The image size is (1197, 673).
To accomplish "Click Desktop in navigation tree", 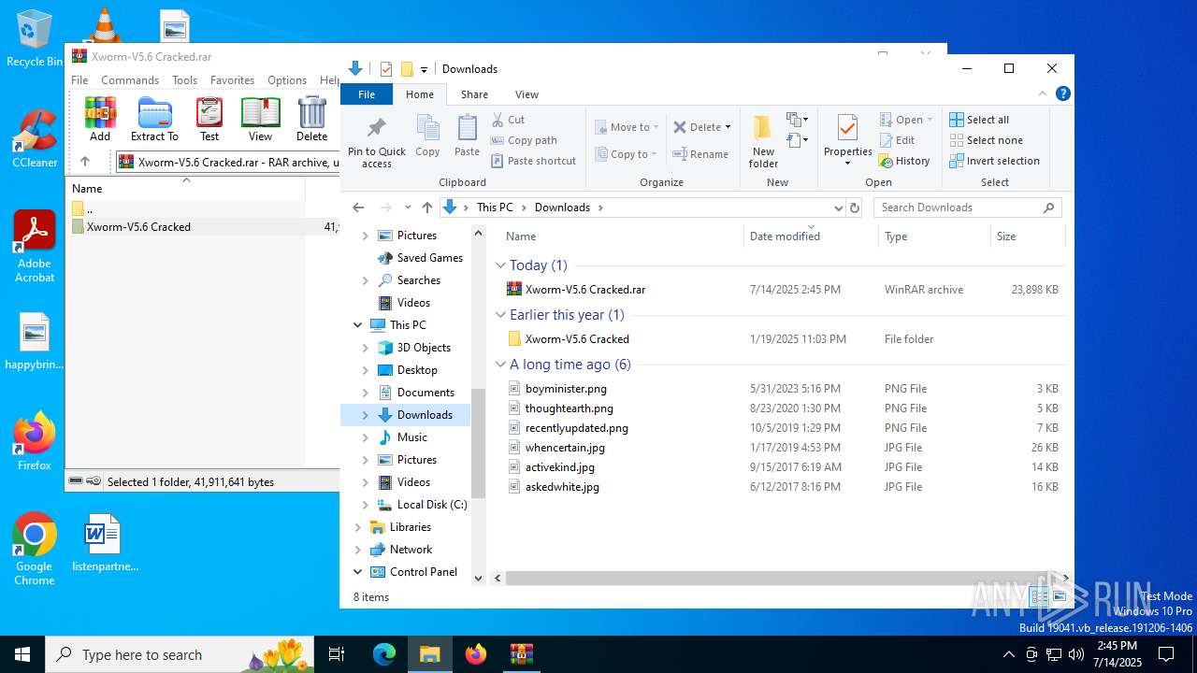I will click(x=417, y=370).
